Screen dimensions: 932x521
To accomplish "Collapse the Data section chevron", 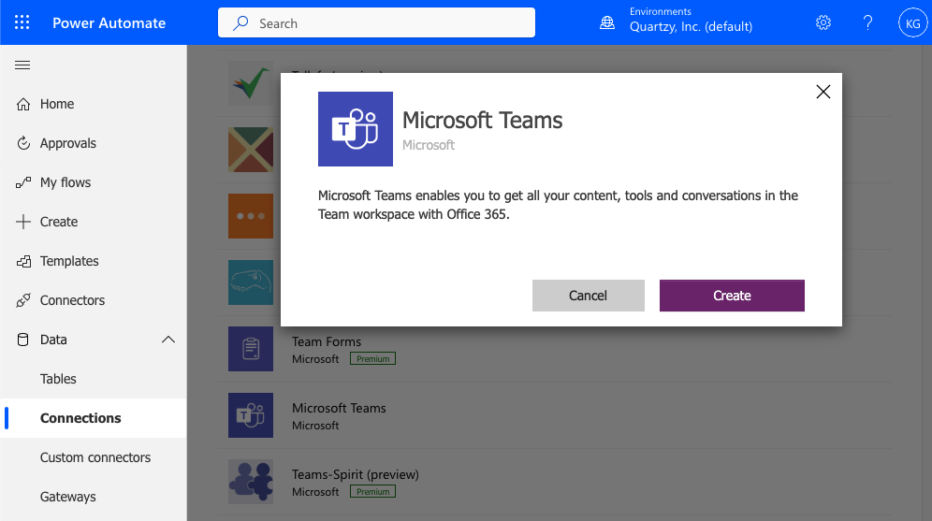I will click(x=168, y=340).
